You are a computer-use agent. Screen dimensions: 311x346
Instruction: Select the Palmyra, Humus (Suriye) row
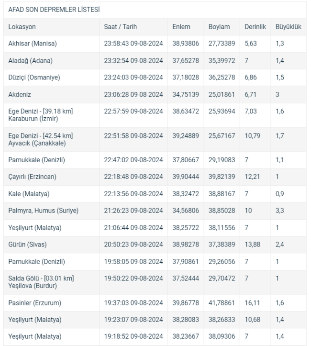pos(155,211)
